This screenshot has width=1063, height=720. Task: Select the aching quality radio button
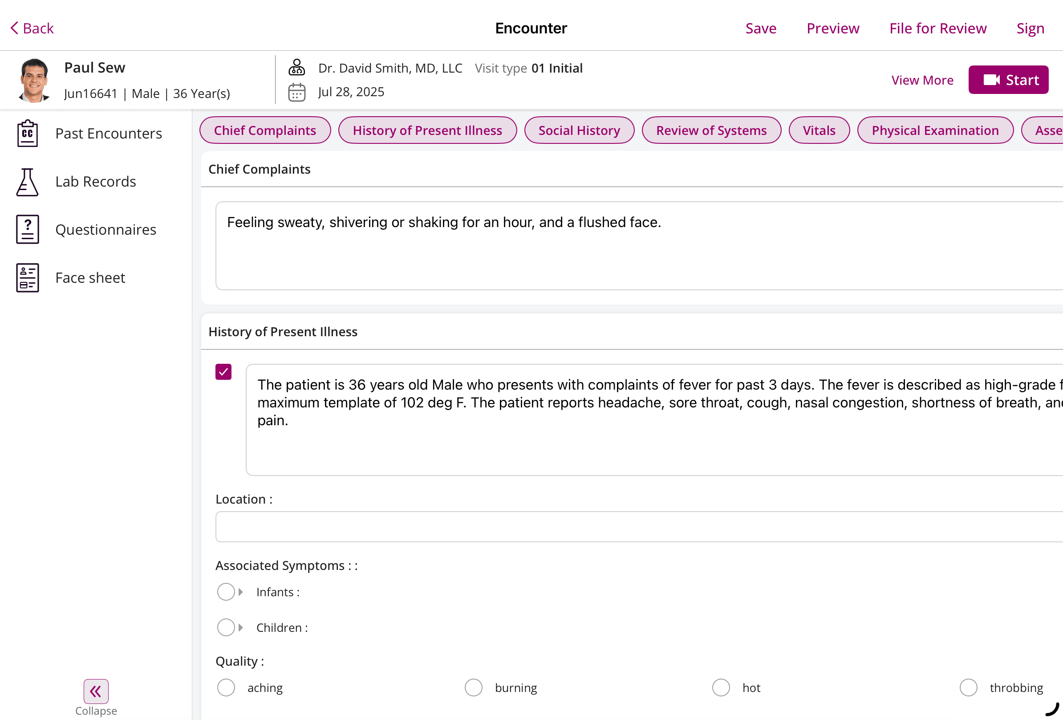[x=226, y=687]
